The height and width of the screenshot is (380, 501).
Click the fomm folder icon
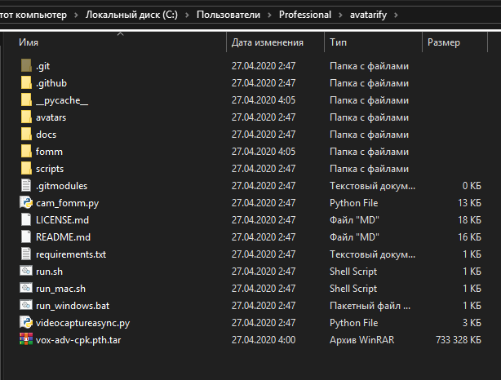pos(26,152)
